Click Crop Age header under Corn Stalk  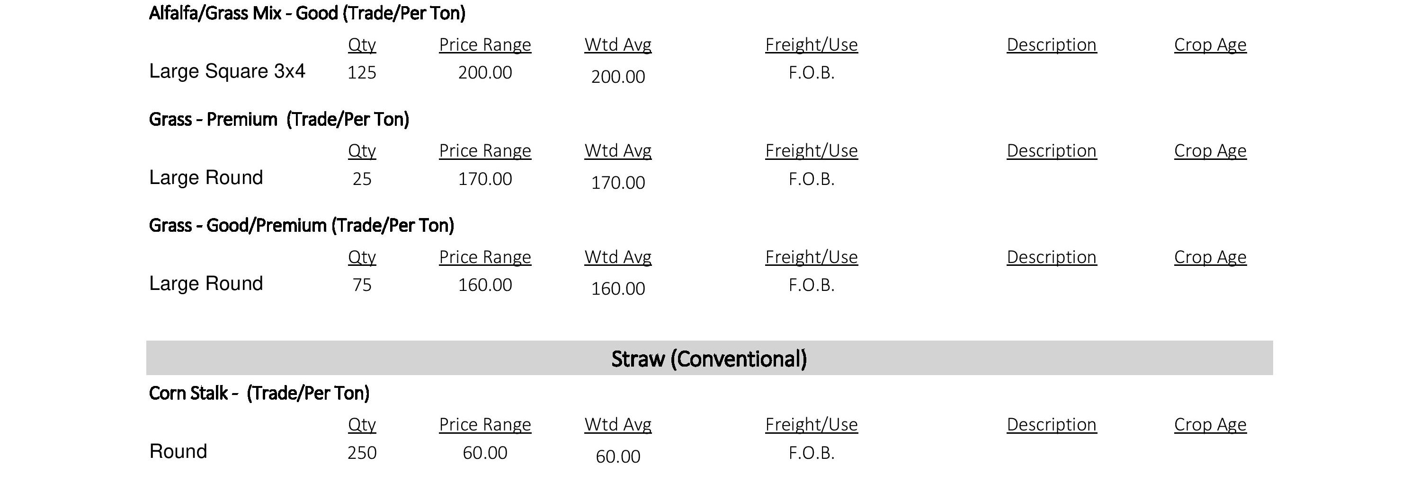click(1210, 425)
